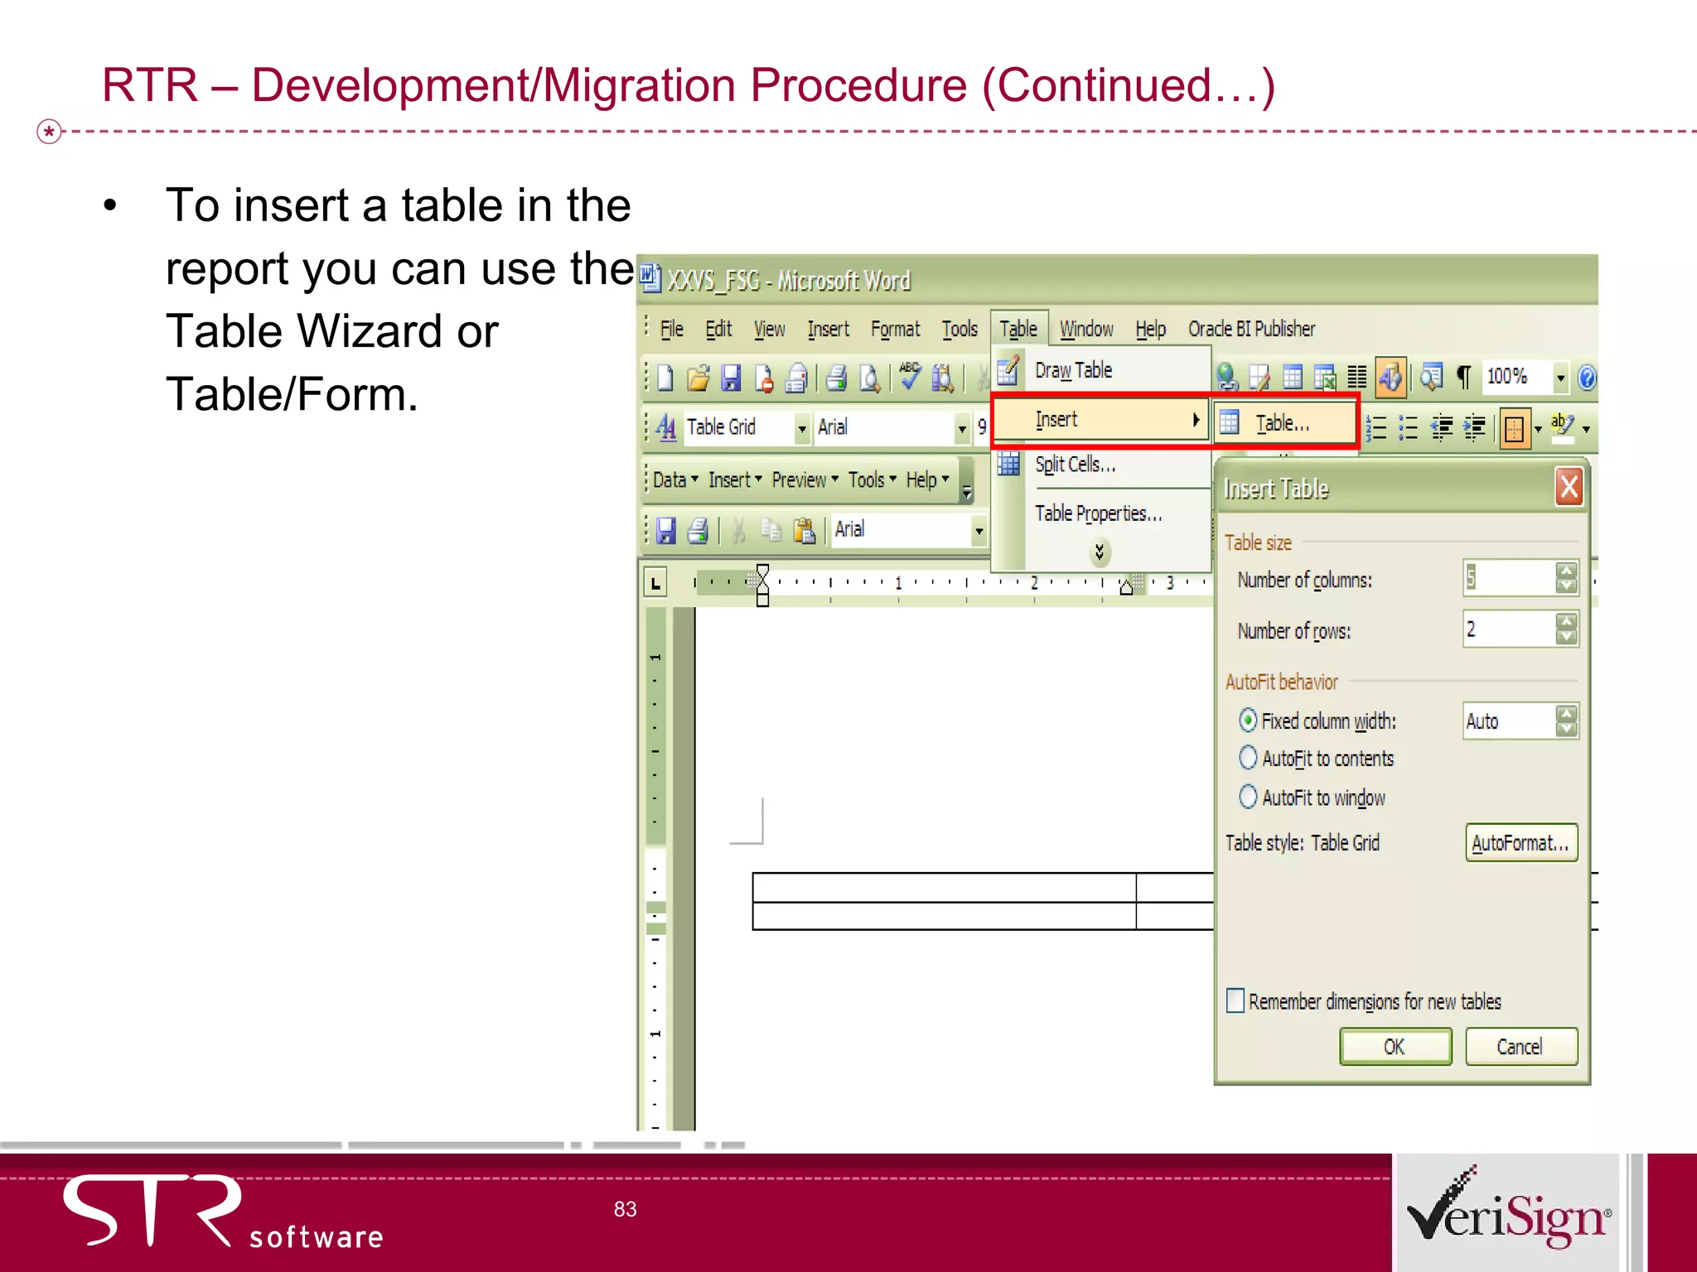Click the Save floppy disk icon
The width and height of the screenshot is (1697, 1272).
(x=731, y=378)
